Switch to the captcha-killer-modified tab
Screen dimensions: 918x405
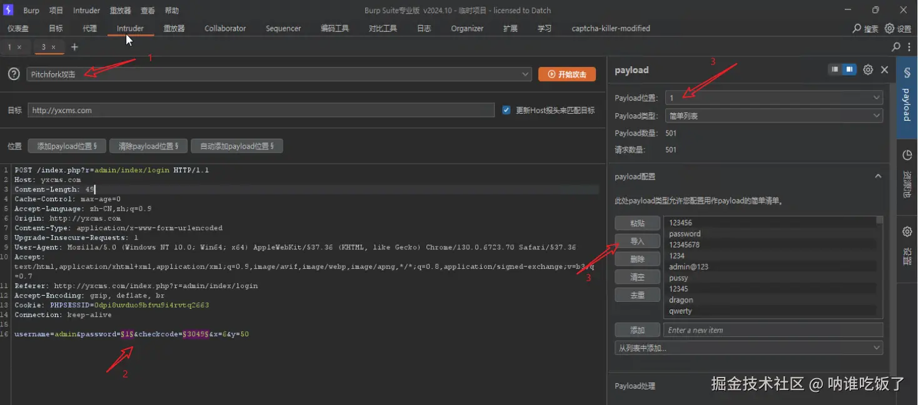coord(611,29)
